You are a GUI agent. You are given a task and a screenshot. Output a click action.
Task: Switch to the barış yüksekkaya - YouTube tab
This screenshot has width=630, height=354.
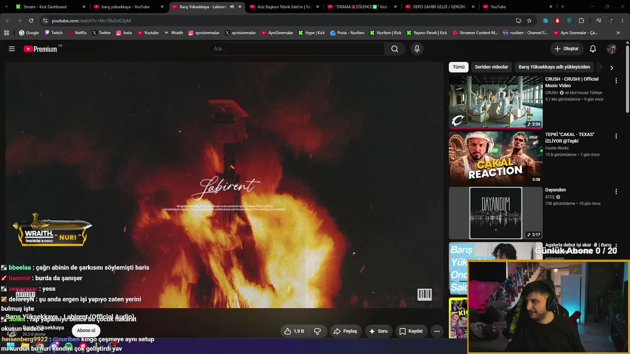[129, 7]
